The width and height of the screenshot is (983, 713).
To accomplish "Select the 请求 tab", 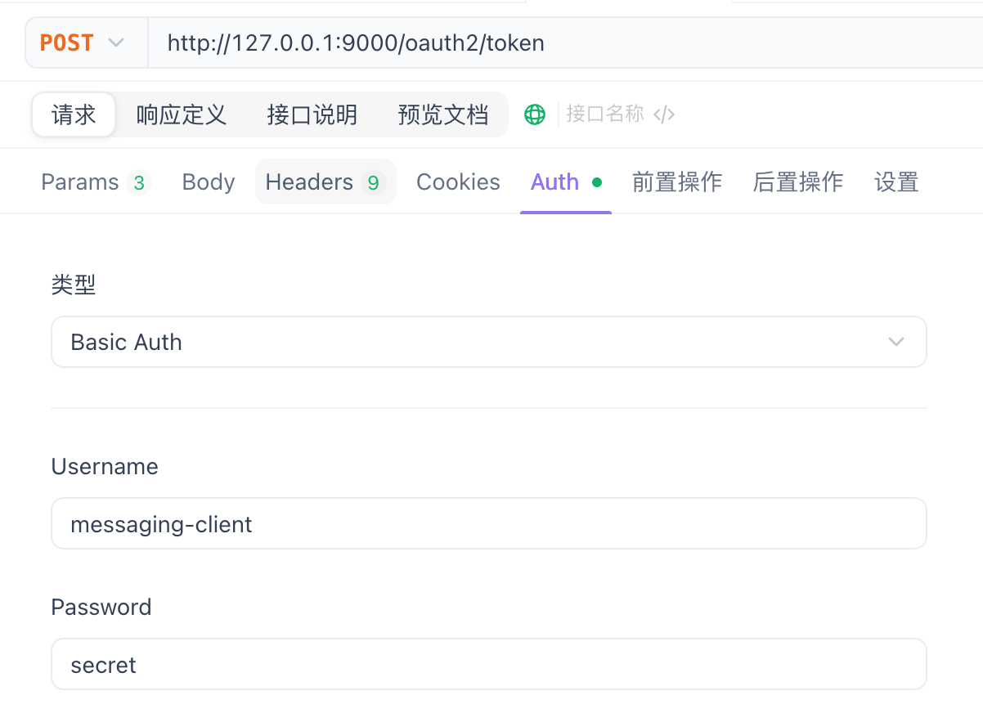I will (73, 114).
